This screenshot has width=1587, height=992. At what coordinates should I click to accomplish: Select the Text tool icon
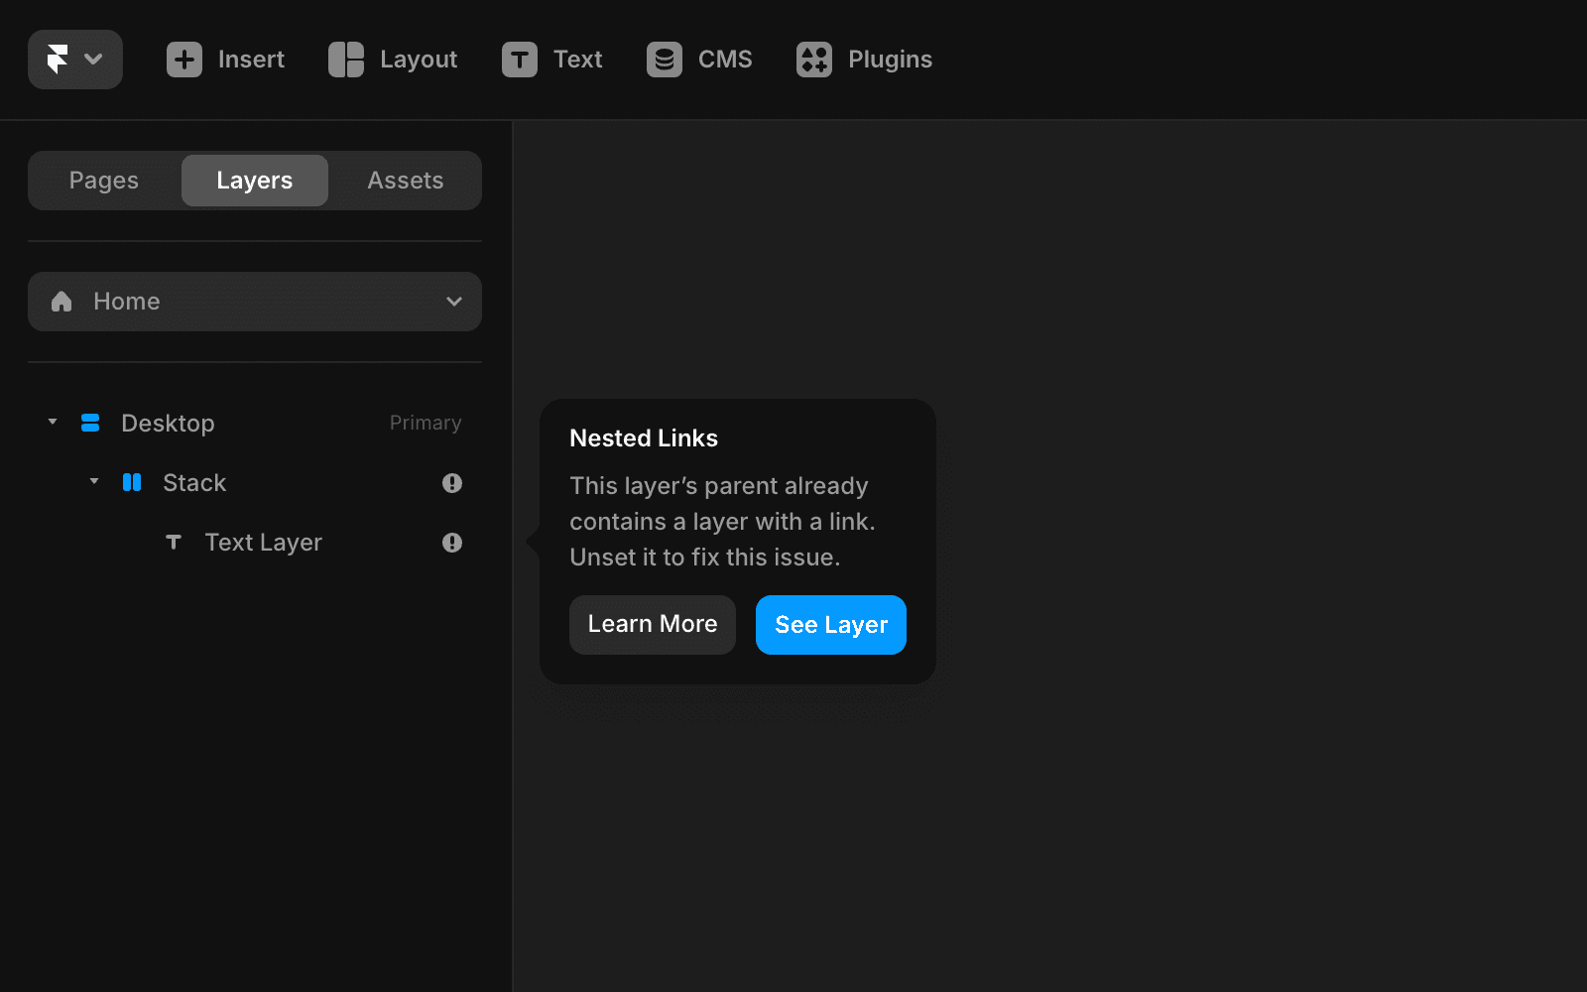click(x=520, y=60)
